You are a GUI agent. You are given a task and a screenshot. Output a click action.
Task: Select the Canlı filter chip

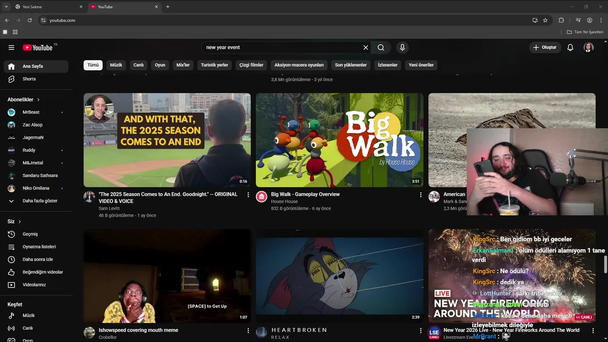tap(138, 65)
